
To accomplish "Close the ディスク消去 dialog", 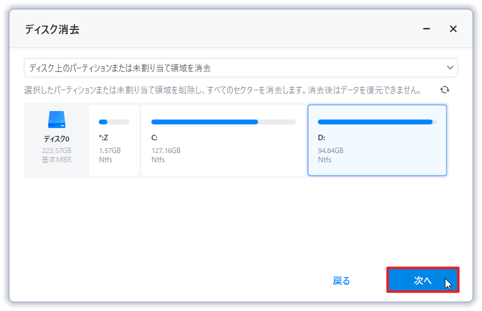I will [x=453, y=29].
